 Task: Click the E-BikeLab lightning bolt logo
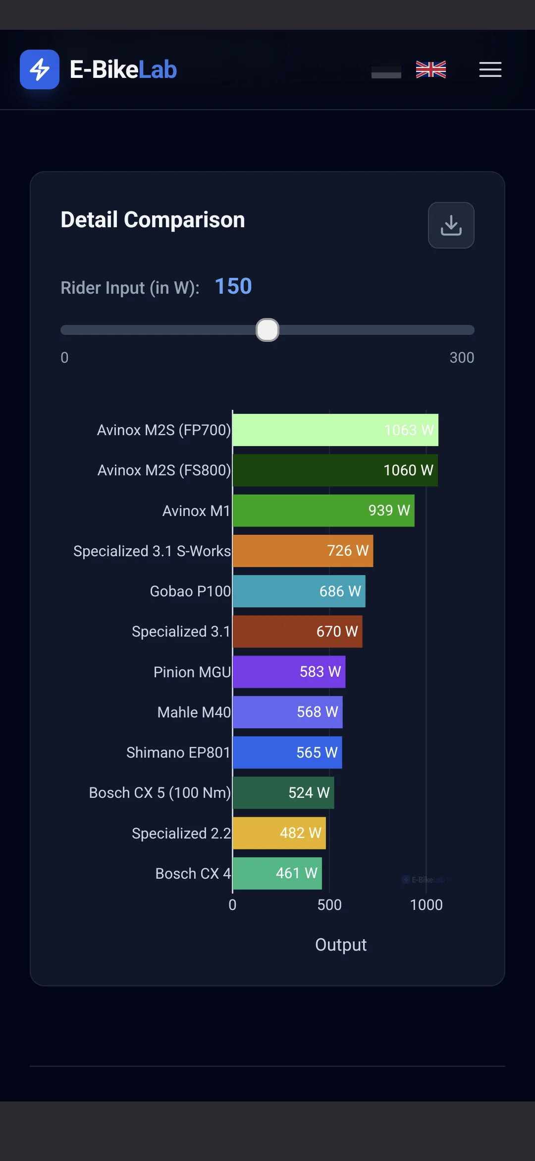click(x=40, y=69)
